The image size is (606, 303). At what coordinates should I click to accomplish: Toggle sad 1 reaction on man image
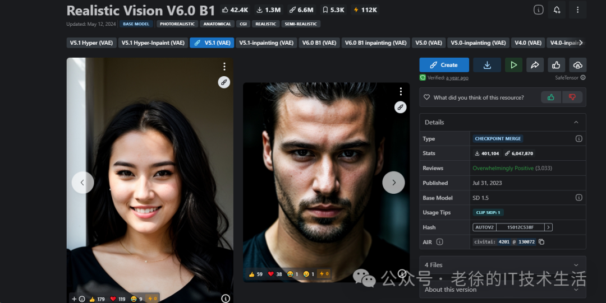(x=309, y=274)
